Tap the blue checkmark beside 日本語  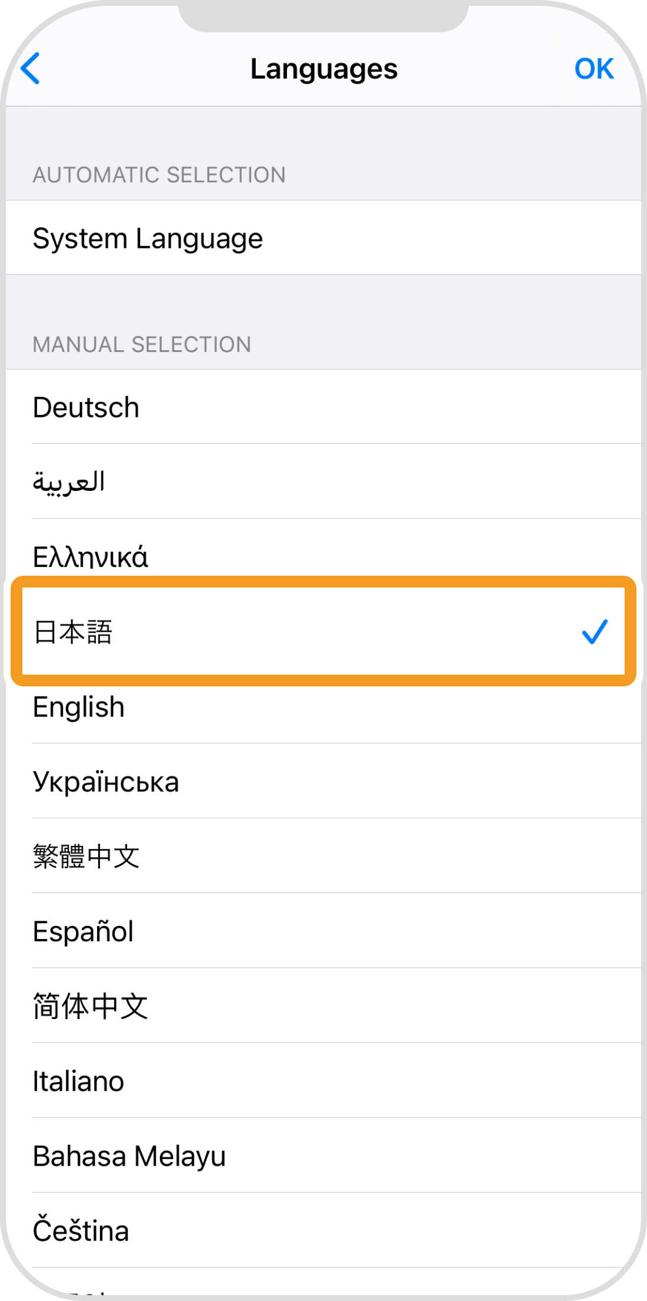(594, 632)
